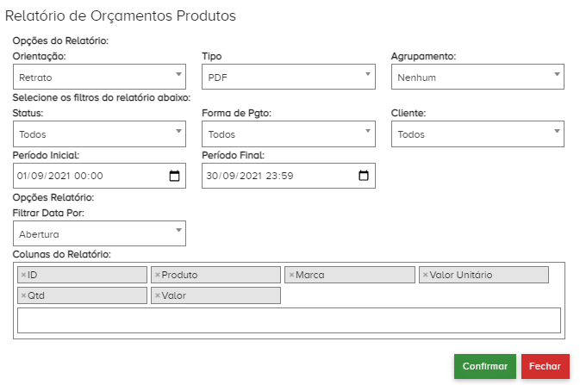The width and height of the screenshot is (580, 385).
Task: Remove the Qtd column tag
Action: point(23,295)
